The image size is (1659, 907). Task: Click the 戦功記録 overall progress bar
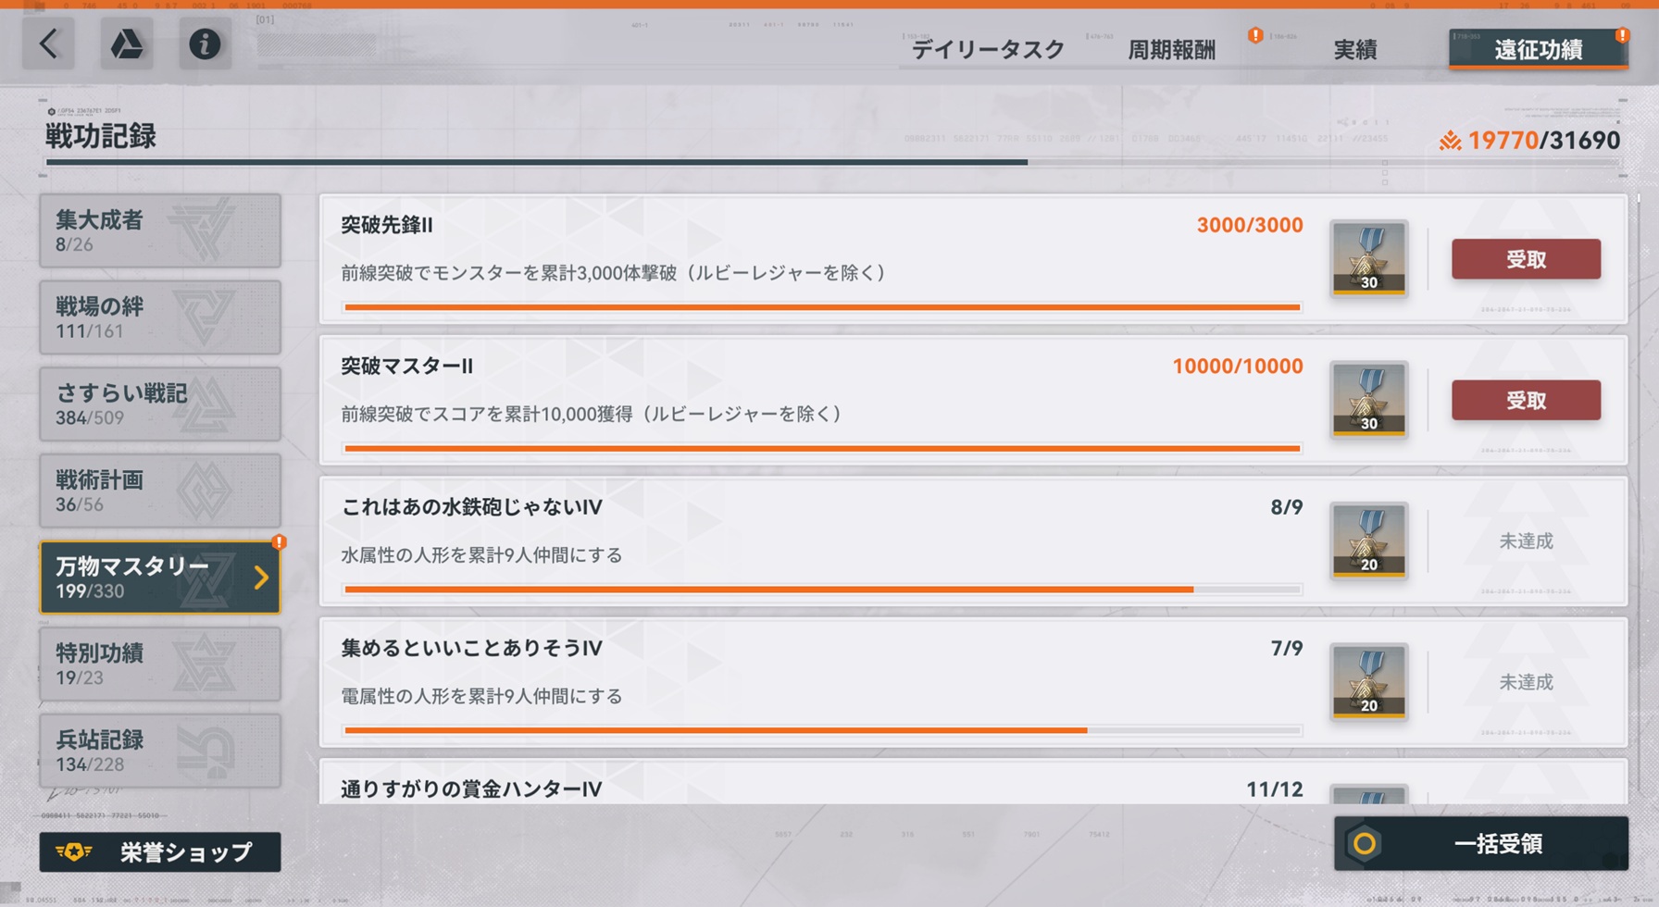coord(833,162)
